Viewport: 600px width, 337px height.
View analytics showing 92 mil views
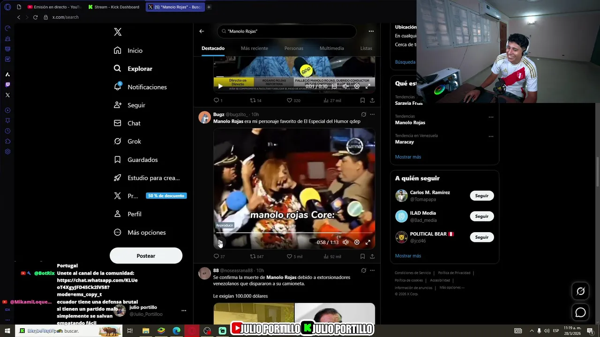[332, 256]
